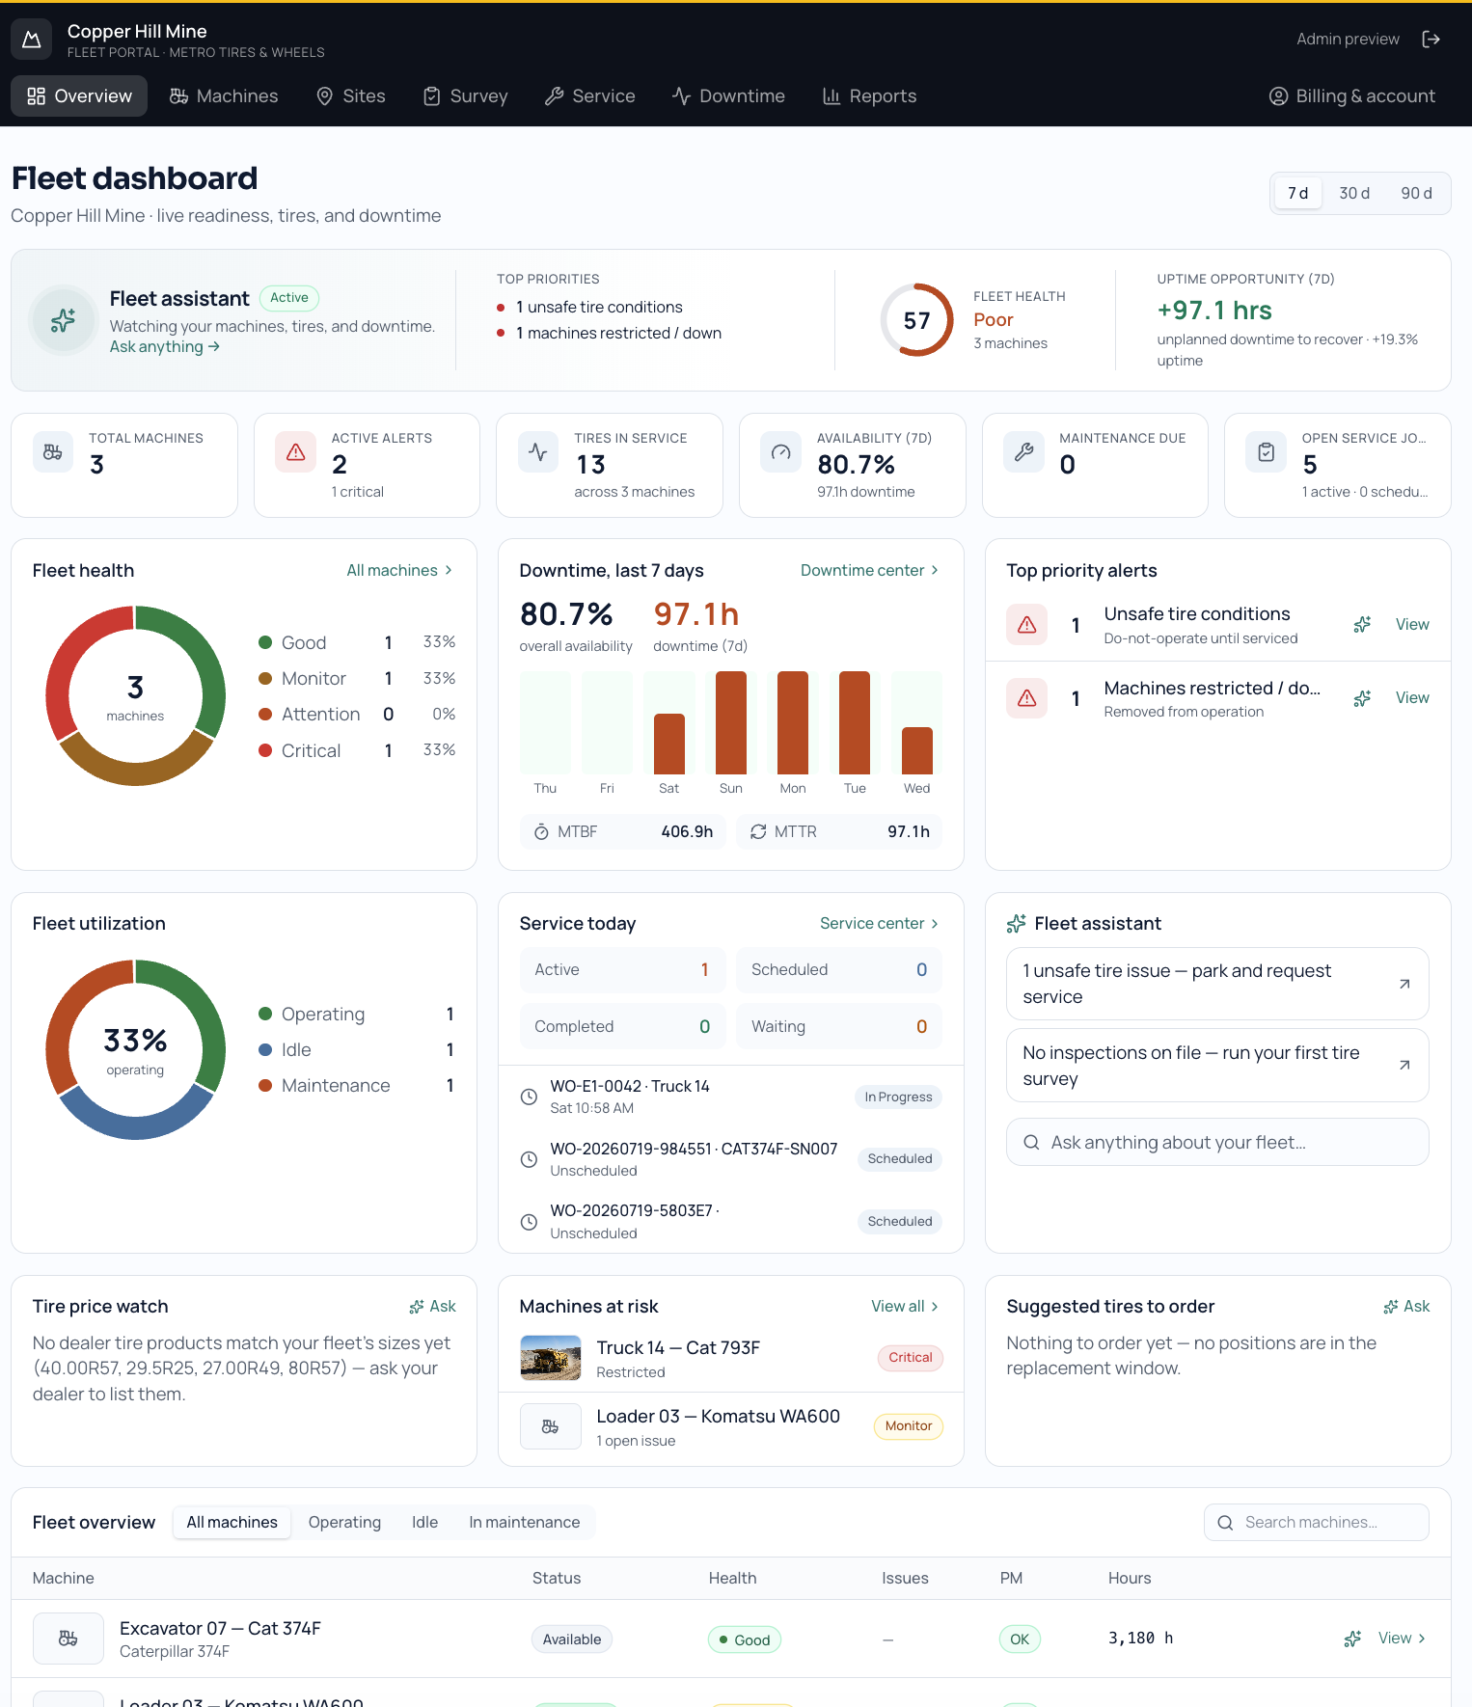The width and height of the screenshot is (1472, 1707).
Task: Open the Service center link
Action: (x=880, y=924)
